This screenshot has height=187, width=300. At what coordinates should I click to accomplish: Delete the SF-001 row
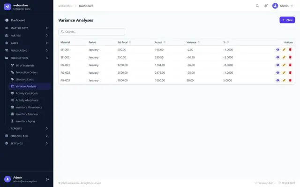[x=290, y=50]
